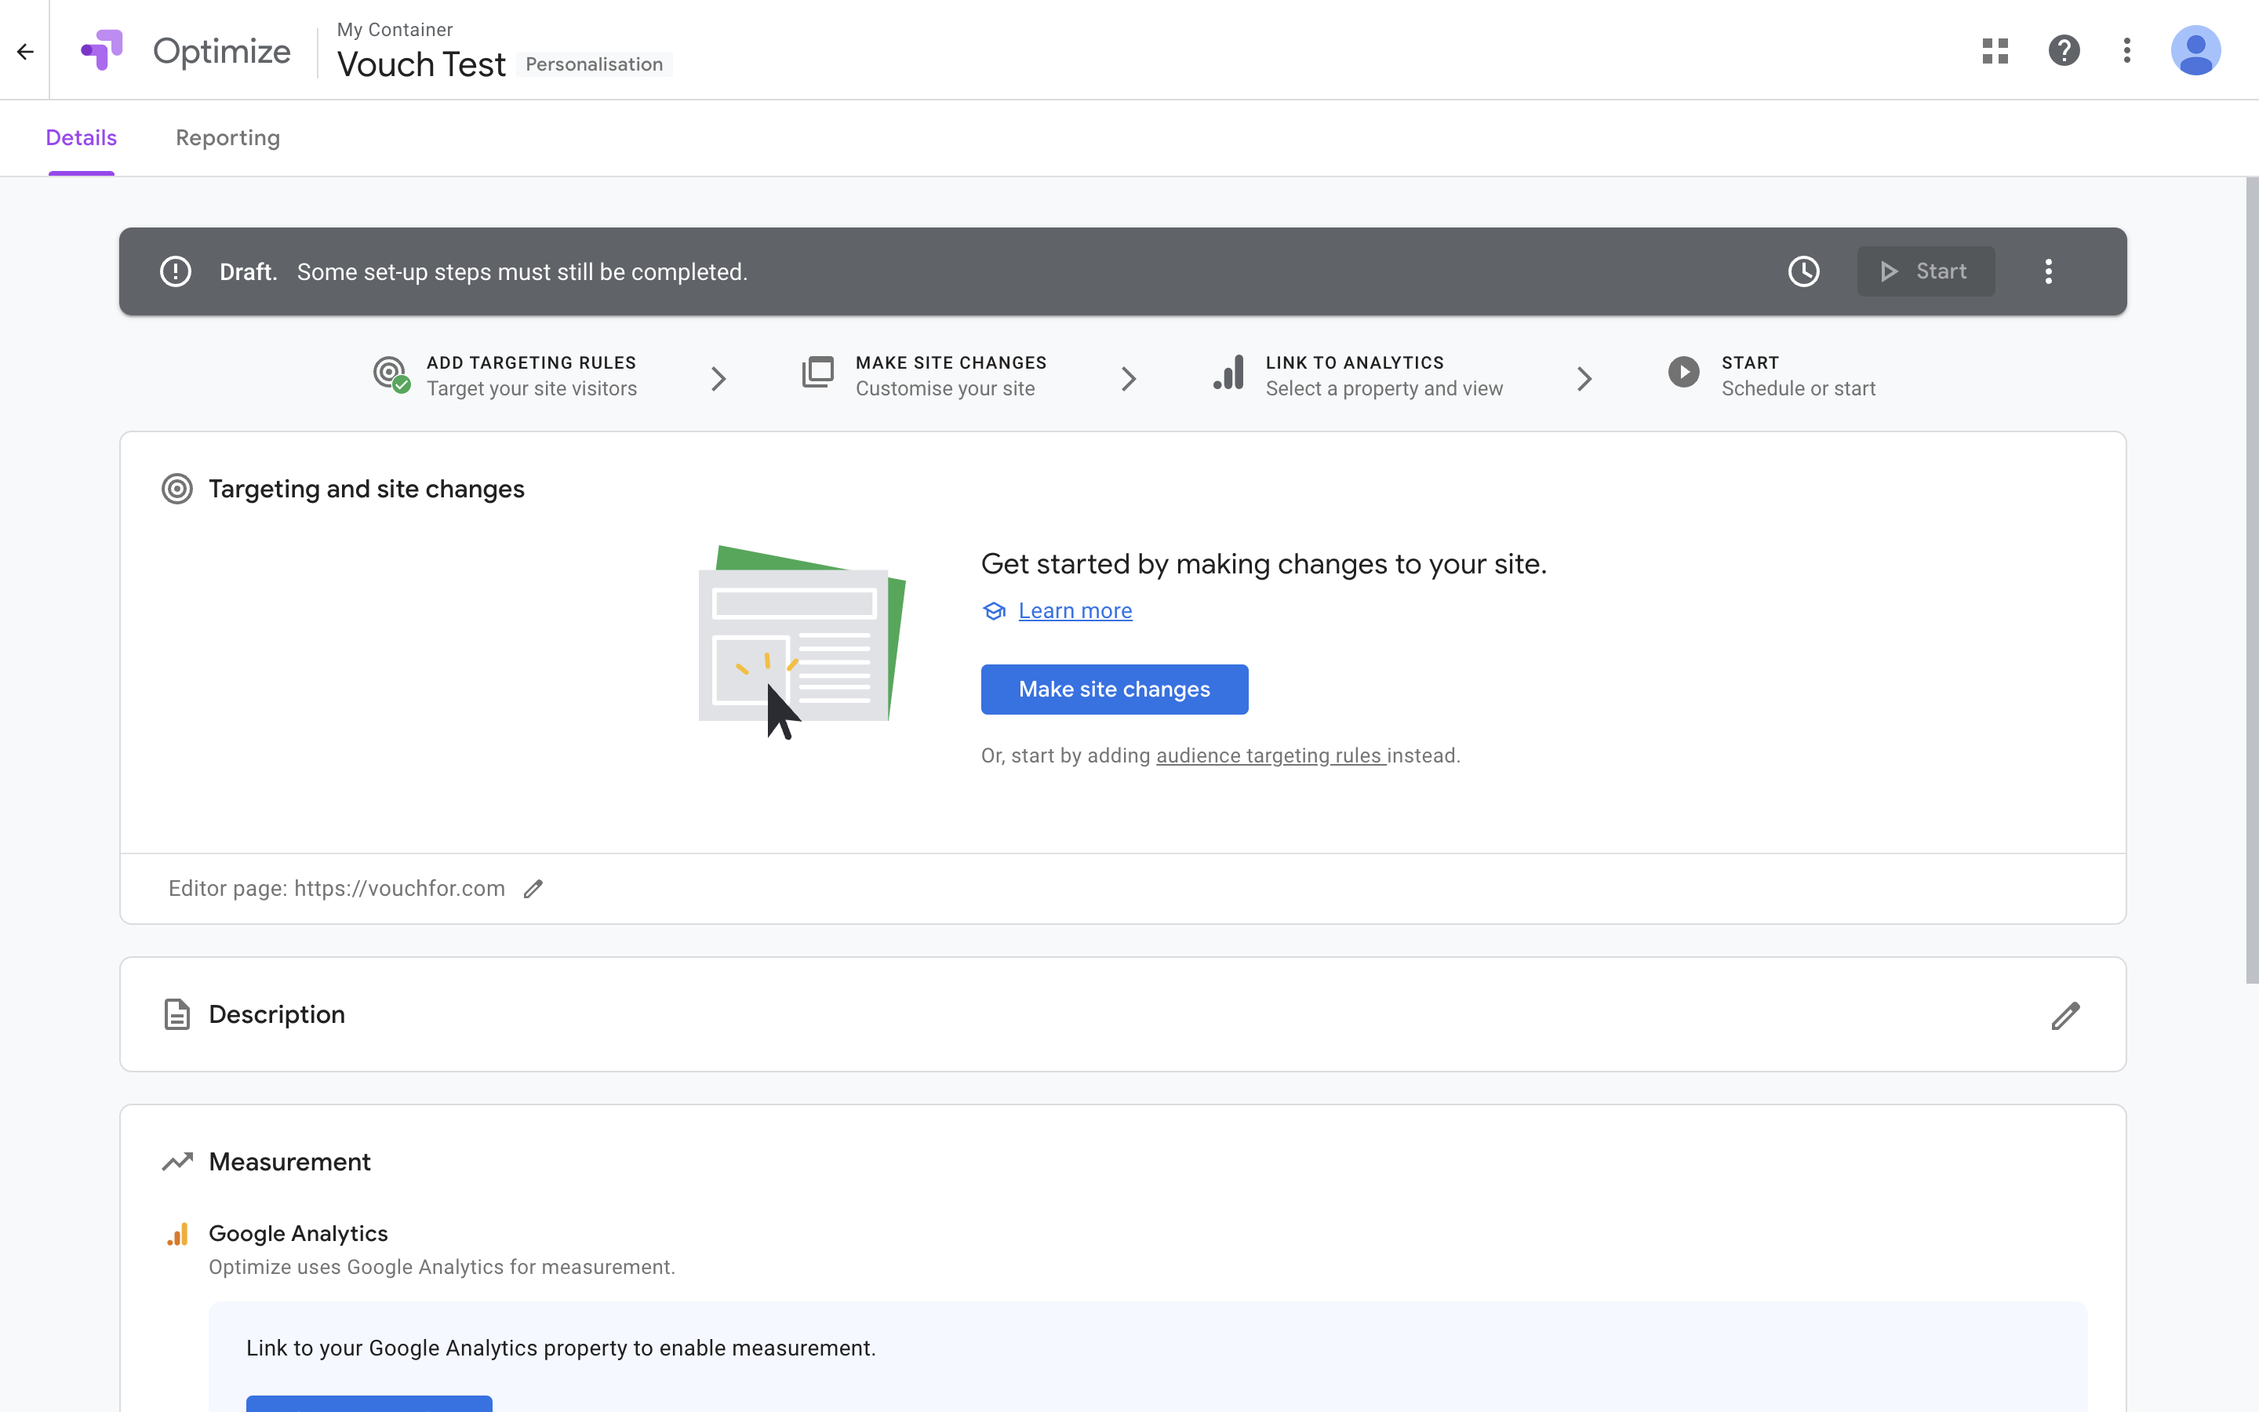Open the schedule clock icon
This screenshot has height=1412, width=2259.
tap(1803, 271)
